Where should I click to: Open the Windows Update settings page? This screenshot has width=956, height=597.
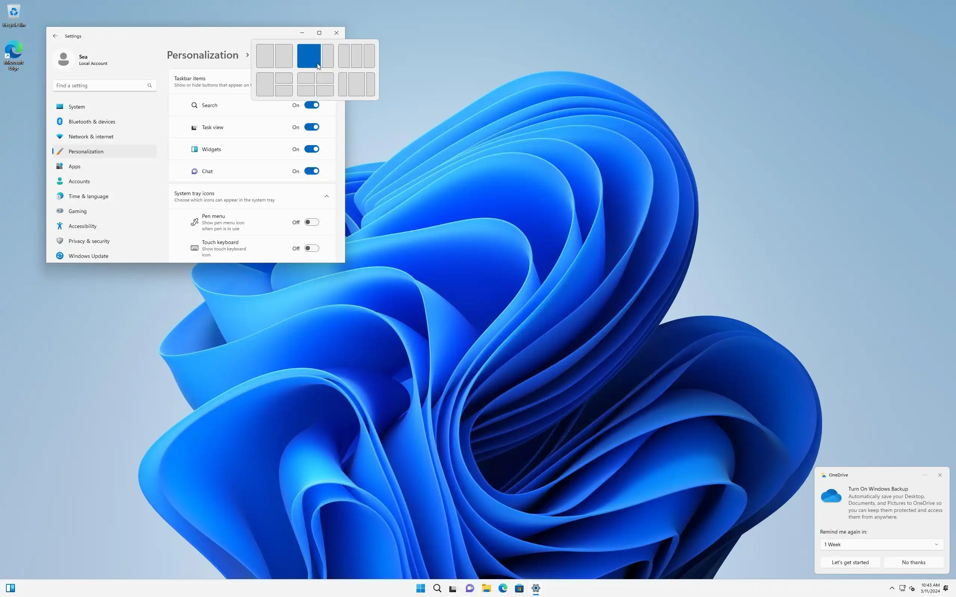pyautogui.click(x=88, y=256)
